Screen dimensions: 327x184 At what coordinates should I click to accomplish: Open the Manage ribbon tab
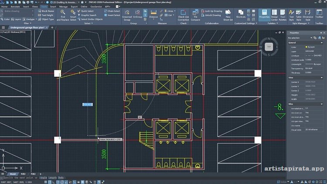[63, 7]
